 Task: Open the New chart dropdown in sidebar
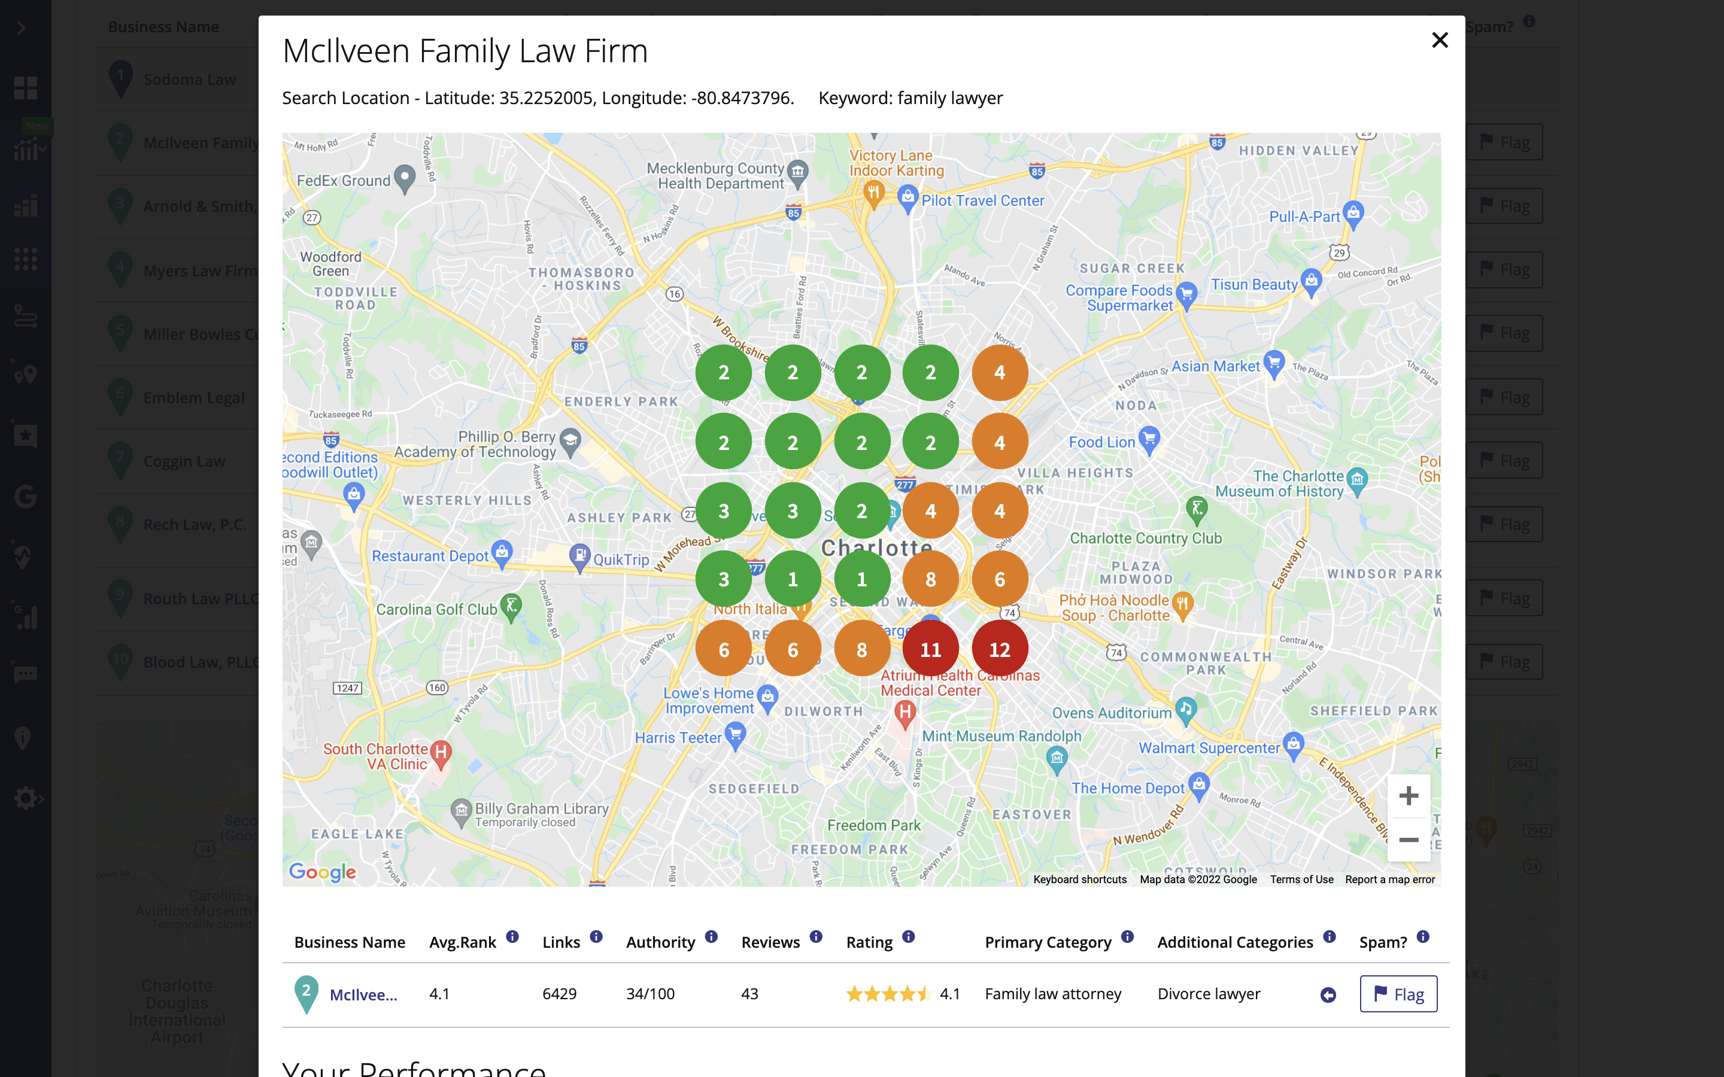pos(29,150)
